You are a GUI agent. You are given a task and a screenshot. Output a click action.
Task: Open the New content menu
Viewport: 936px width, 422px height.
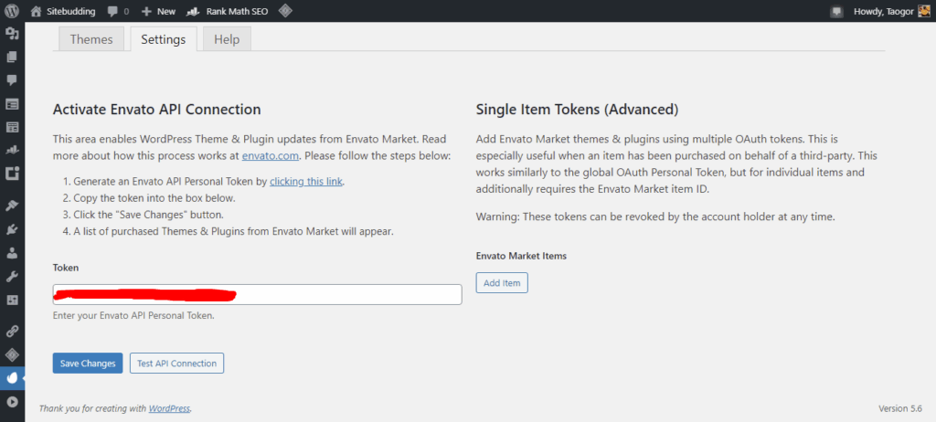(x=158, y=11)
